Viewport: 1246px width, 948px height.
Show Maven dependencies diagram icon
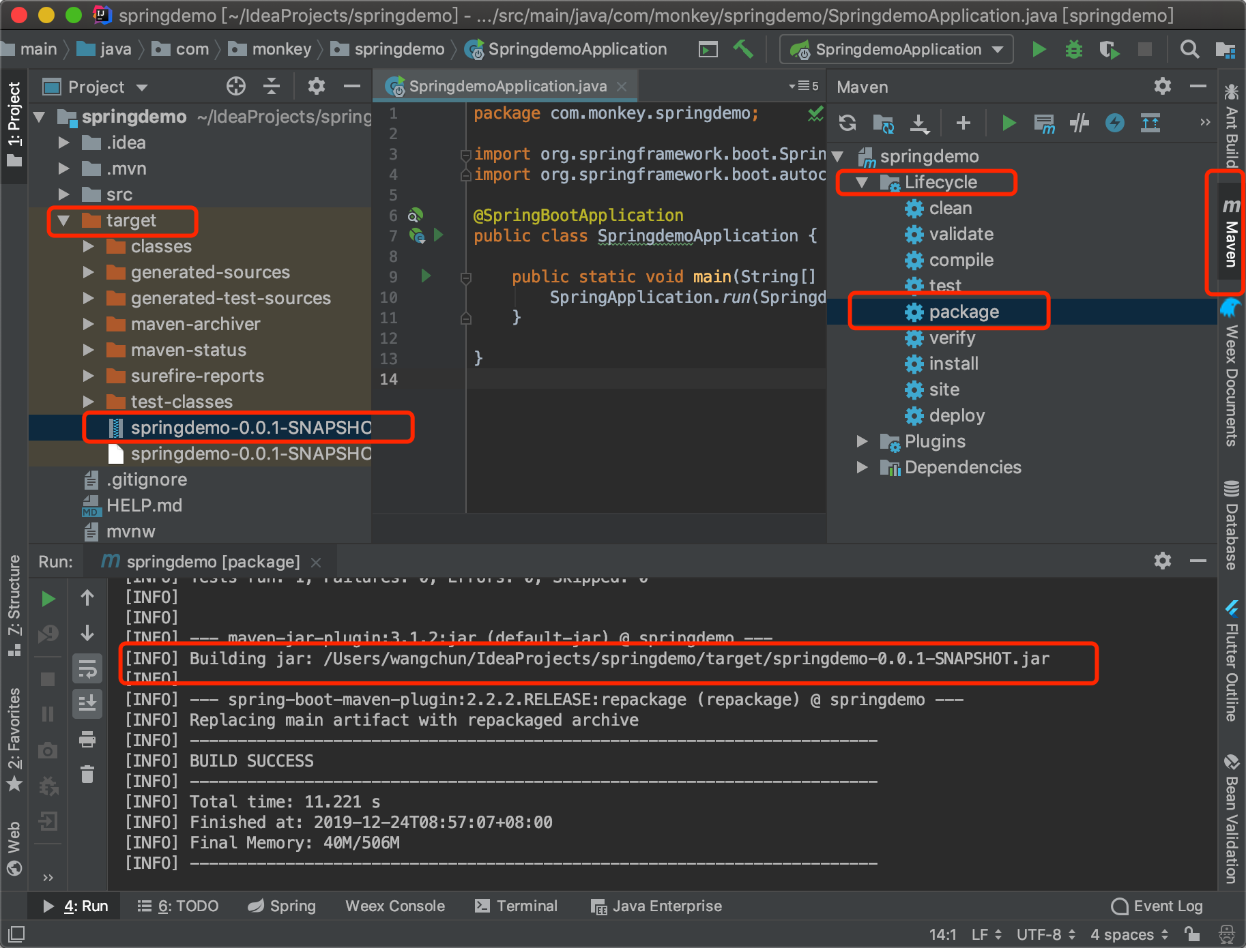(1150, 123)
